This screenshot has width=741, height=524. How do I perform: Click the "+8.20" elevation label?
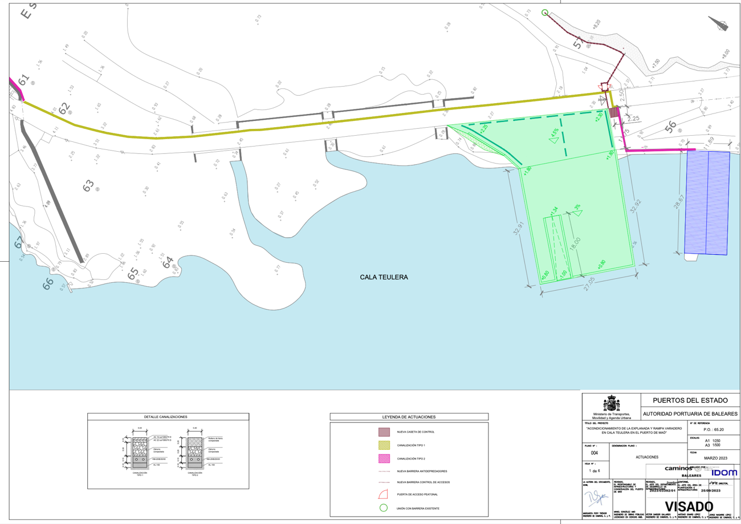pyautogui.click(x=596, y=25)
